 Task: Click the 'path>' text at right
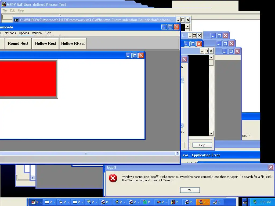pos(246,135)
